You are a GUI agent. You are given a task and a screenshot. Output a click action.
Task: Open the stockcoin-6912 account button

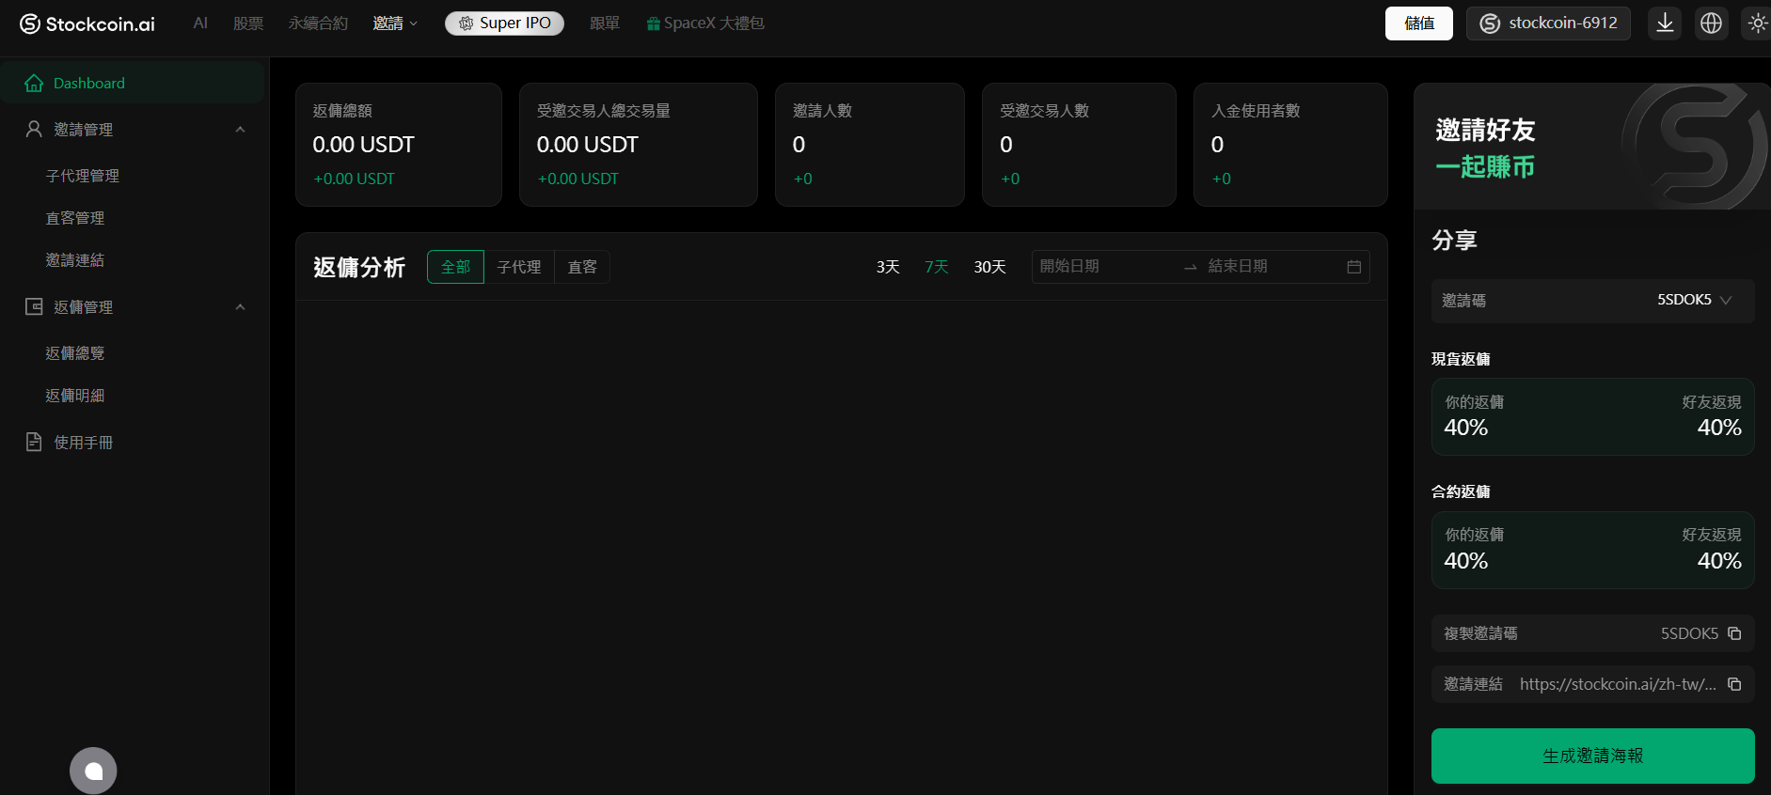point(1548,23)
